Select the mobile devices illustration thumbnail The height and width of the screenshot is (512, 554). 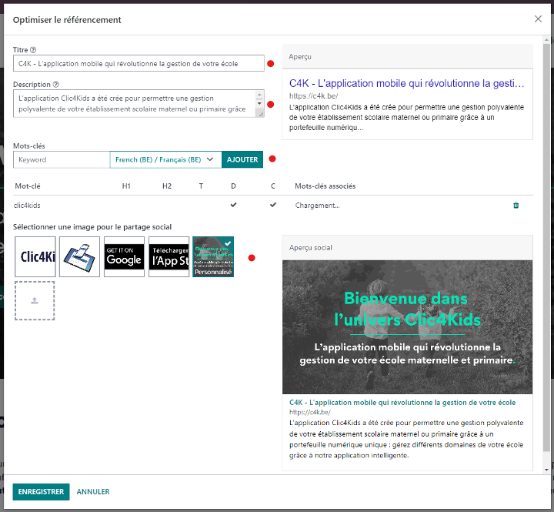pyautogui.click(x=79, y=256)
